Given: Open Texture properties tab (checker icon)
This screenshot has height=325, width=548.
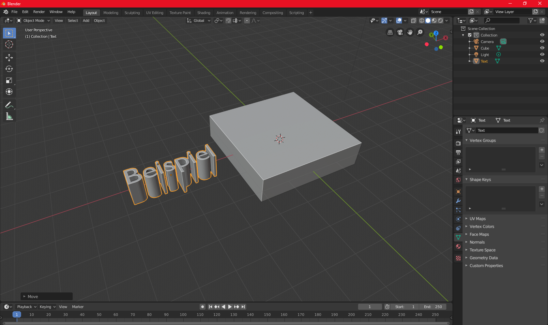Looking at the screenshot, I should [x=458, y=258].
